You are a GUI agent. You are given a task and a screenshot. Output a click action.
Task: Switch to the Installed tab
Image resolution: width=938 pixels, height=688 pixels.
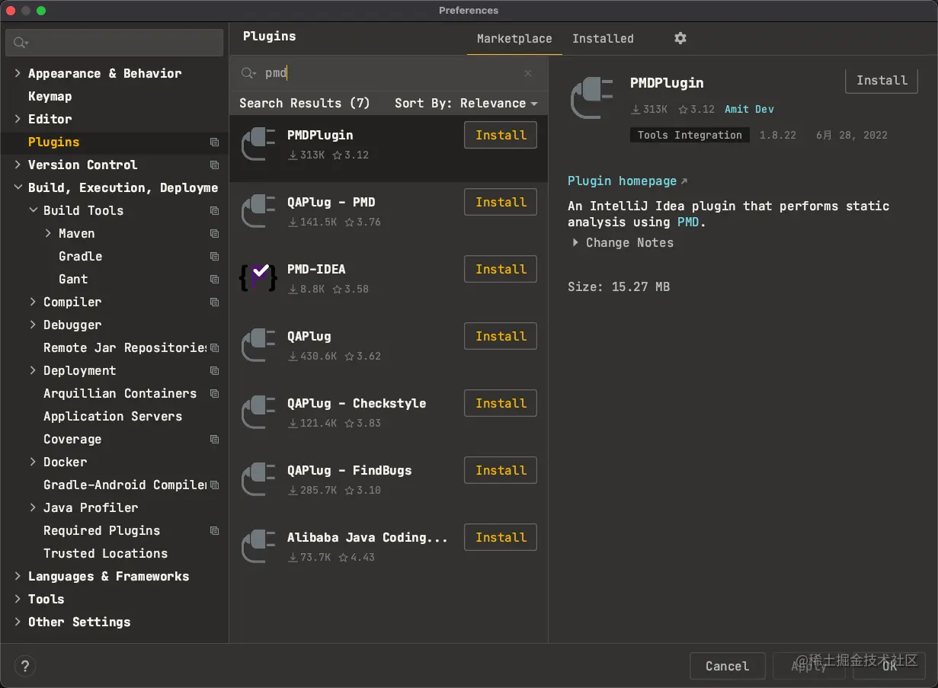tap(603, 39)
